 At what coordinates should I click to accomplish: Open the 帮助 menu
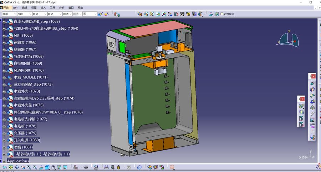(80, 7)
